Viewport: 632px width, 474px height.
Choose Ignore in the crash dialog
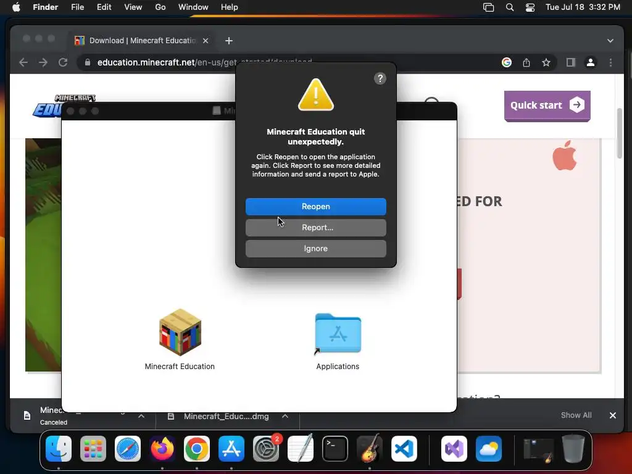(315, 248)
